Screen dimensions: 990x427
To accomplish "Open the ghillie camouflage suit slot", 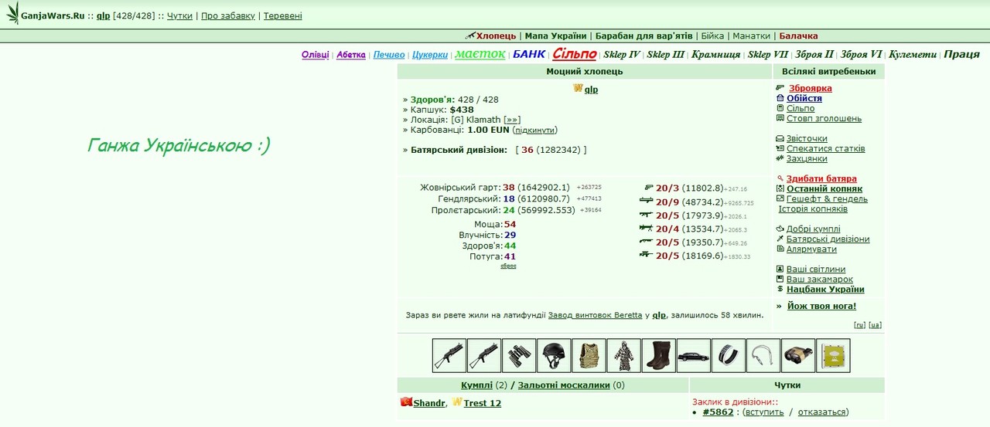I will tap(623, 355).
